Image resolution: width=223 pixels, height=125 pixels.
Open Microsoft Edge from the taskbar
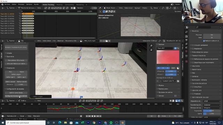point(60,123)
